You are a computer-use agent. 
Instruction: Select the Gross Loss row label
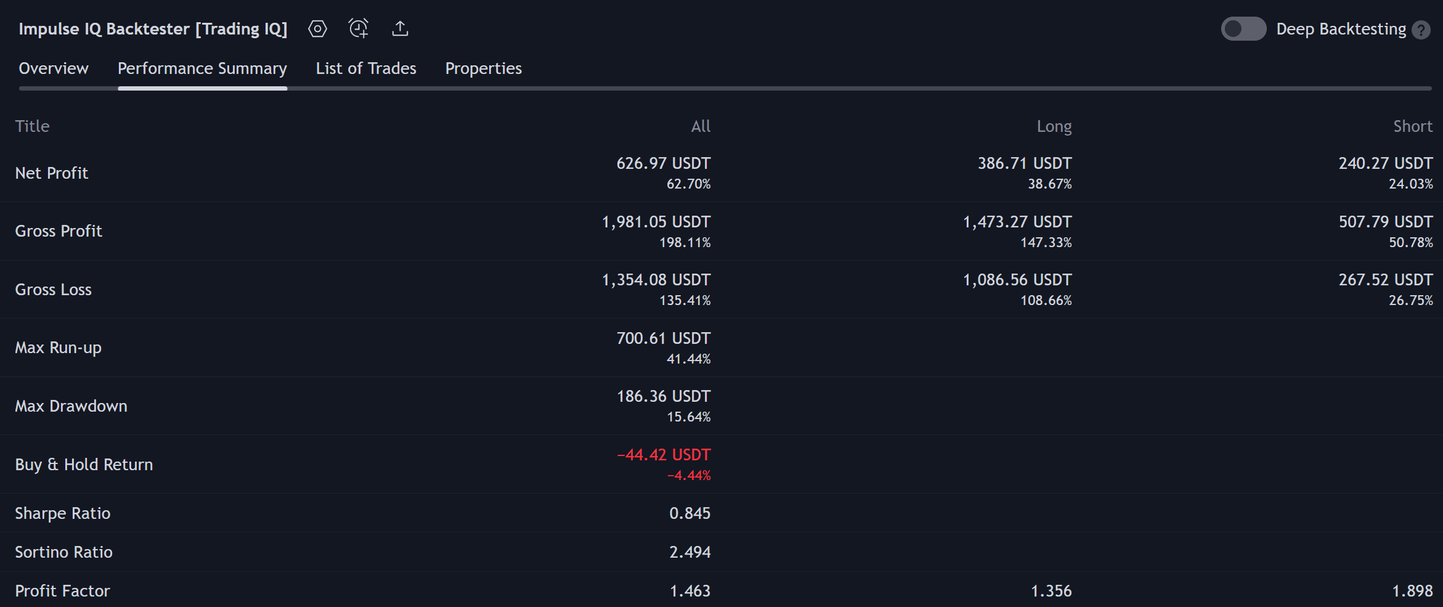click(x=54, y=290)
